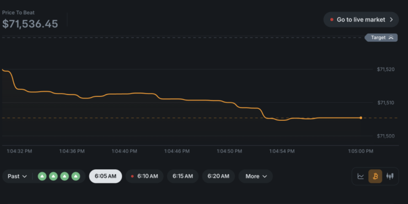Select the orange Bitcoin price view icon

click(375, 176)
